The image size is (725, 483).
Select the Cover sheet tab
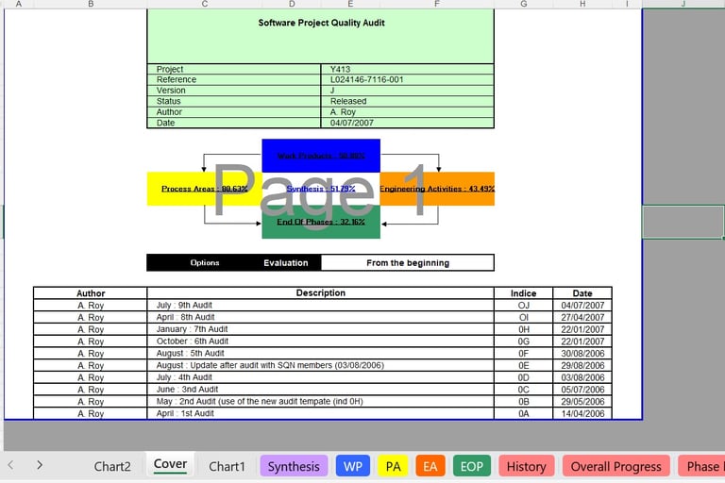click(x=170, y=464)
